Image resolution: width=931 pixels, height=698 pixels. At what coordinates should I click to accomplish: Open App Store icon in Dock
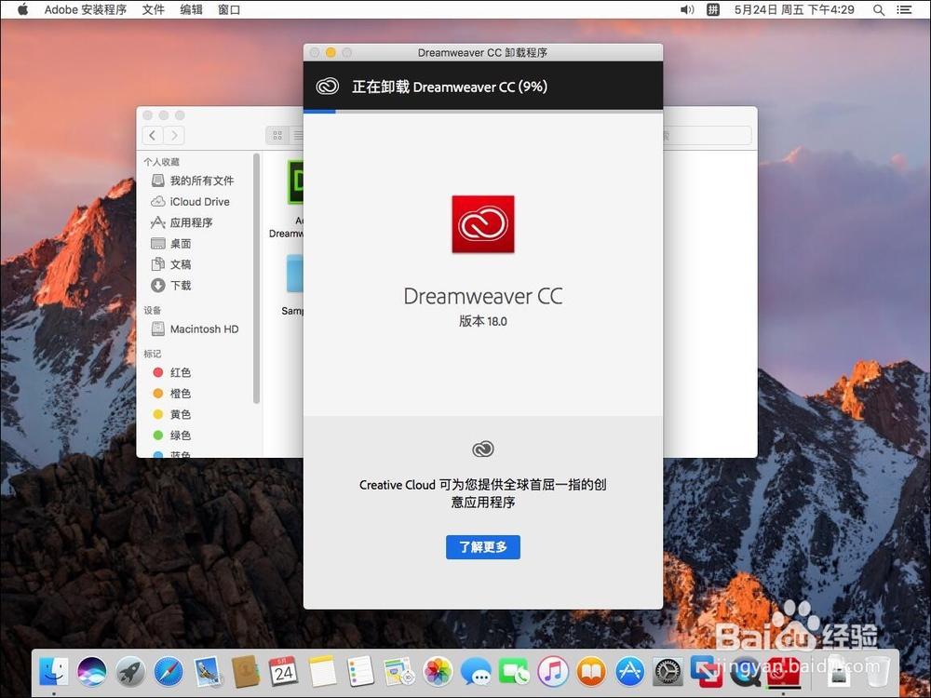coord(629,672)
